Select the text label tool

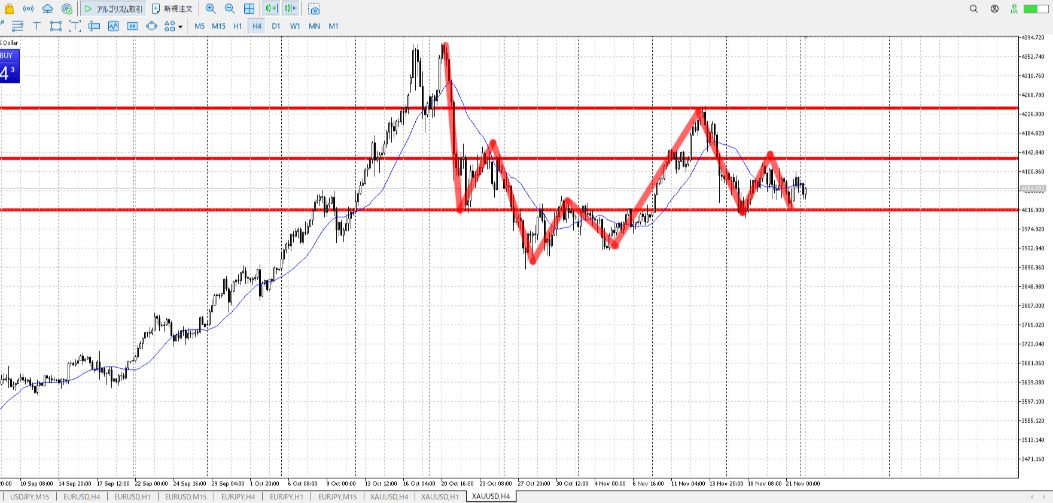click(x=36, y=26)
